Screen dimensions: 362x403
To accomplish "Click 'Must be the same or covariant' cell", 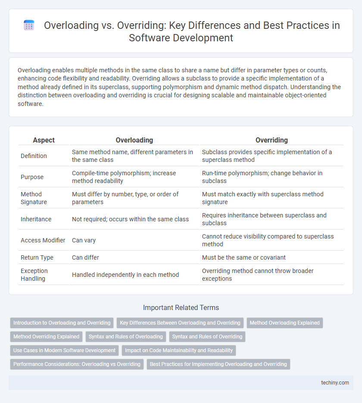I will [271, 257].
